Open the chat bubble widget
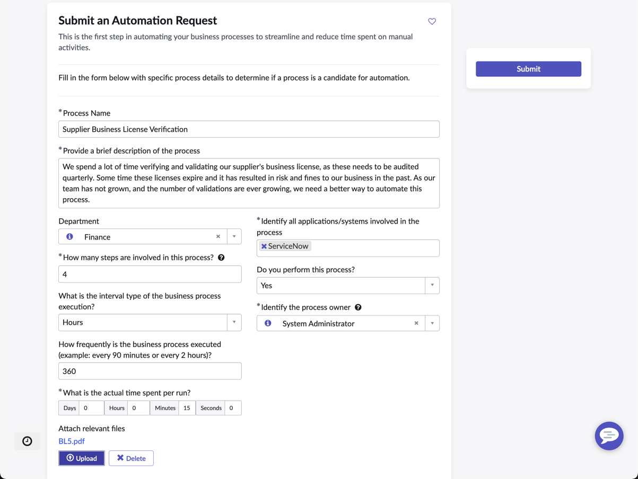 pyautogui.click(x=609, y=436)
